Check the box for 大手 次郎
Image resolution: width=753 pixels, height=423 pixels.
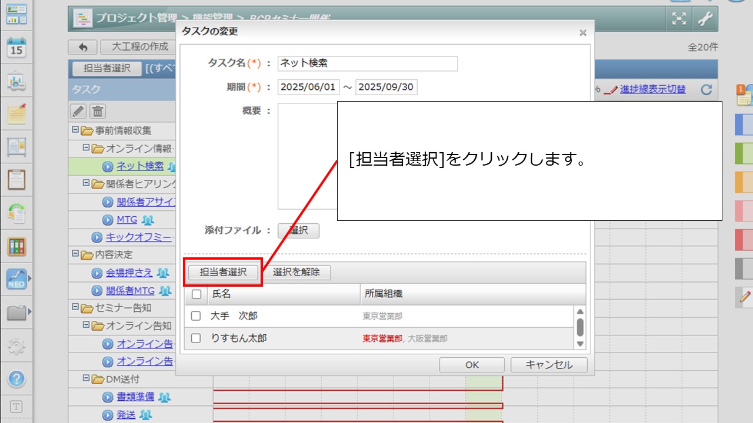coord(196,316)
